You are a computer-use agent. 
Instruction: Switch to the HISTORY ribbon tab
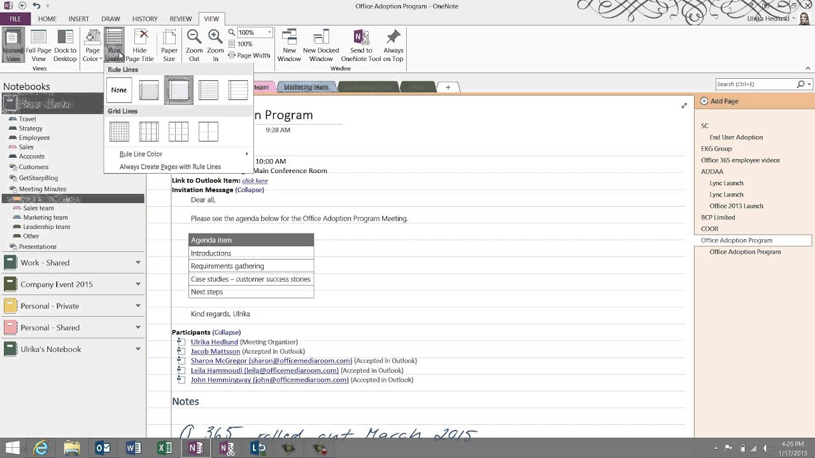click(145, 19)
